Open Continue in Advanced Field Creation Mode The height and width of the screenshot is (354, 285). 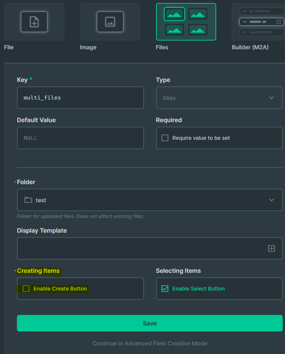click(x=150, y=343)
